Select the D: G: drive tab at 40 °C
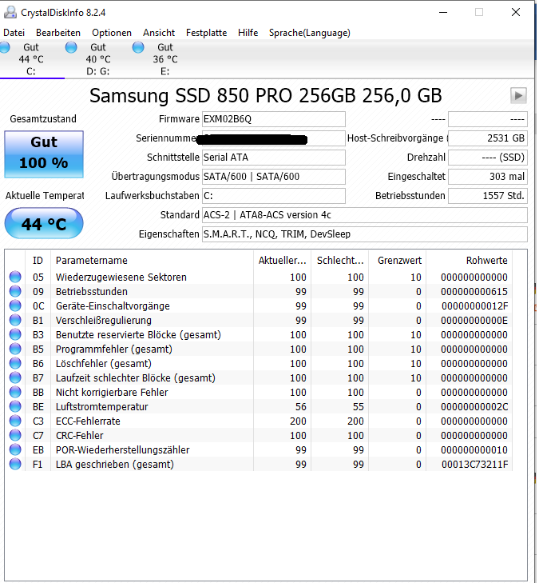This screenshot has width=539, height=583. click(98, 59)
